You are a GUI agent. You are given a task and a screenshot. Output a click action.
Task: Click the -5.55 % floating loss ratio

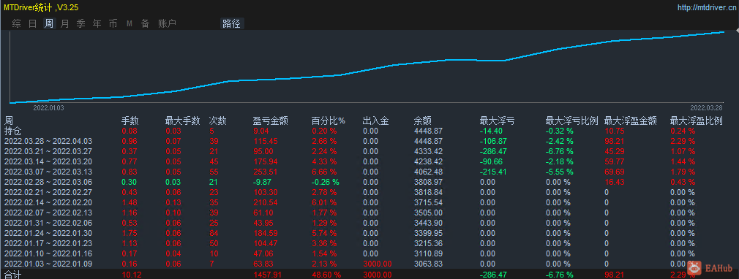coord(560,172)
